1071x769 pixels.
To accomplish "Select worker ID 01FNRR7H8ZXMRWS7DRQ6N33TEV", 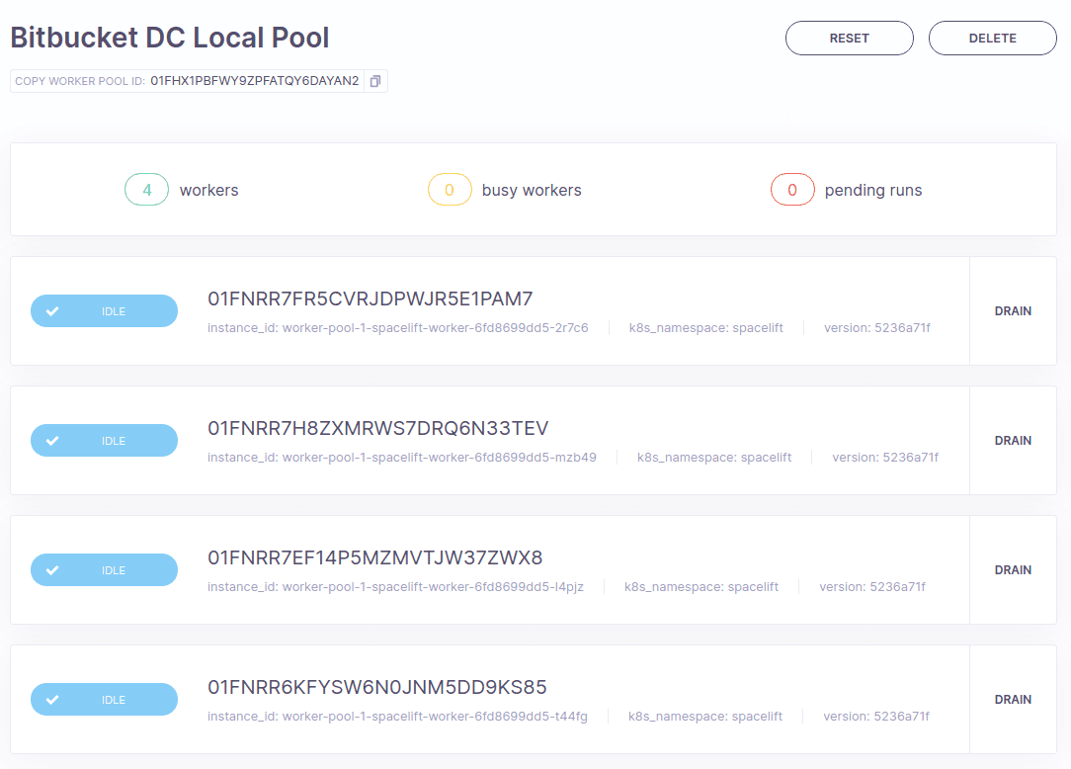I will pyautogui.click(x=377, y=429).
